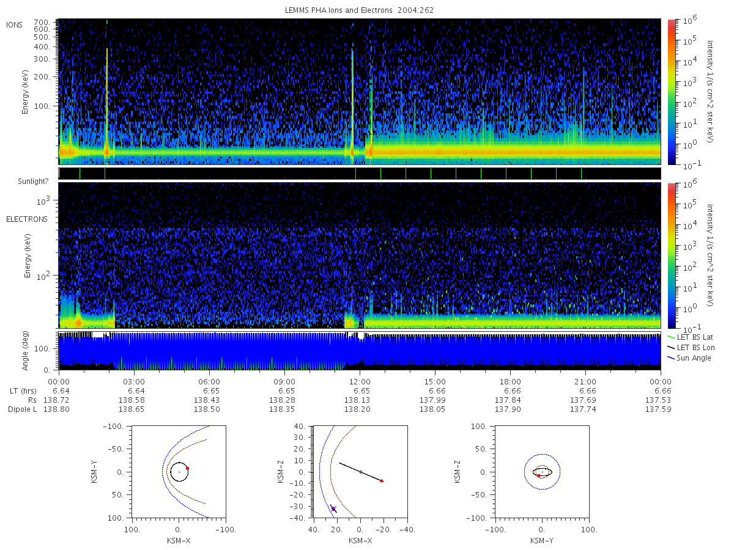Click the ELECTRONS panel label
Image resolution: width=734 pixels, height=550 pixels.
click(x=26, y=219)
